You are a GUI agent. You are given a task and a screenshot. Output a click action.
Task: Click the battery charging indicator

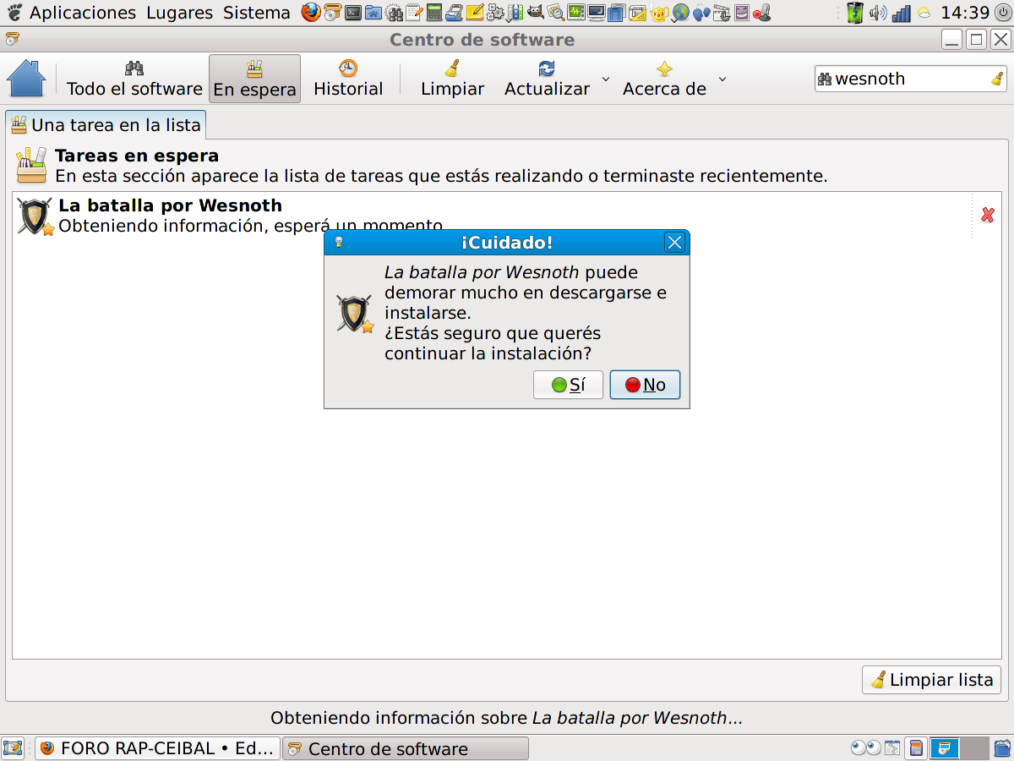(x=855, y=13)
